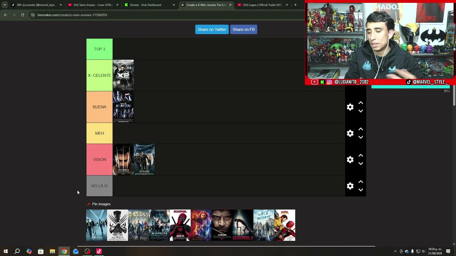Move the VISIÓN tier down
This screenshot has width=456, height=256.
[x=361, y=164]
